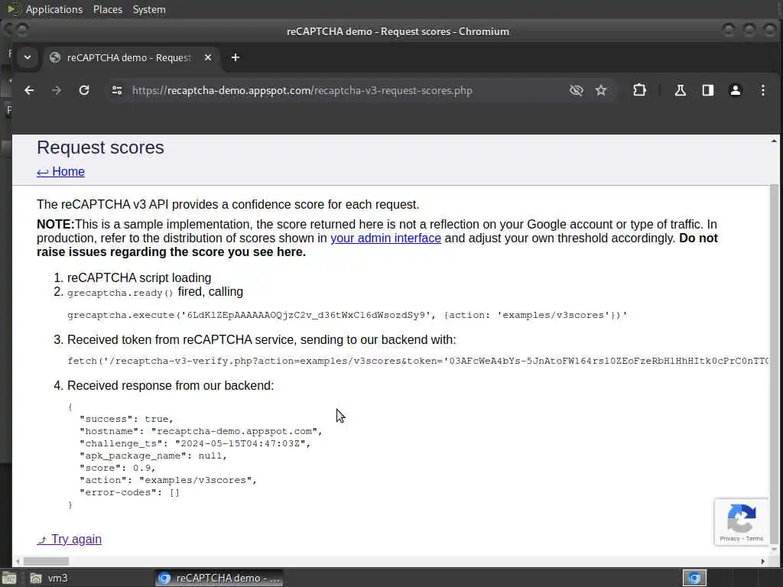Click the "error-codes": [] line
The height and width of the screenshot is (587, 783).
pyautogui.click(x=129, y=492)
